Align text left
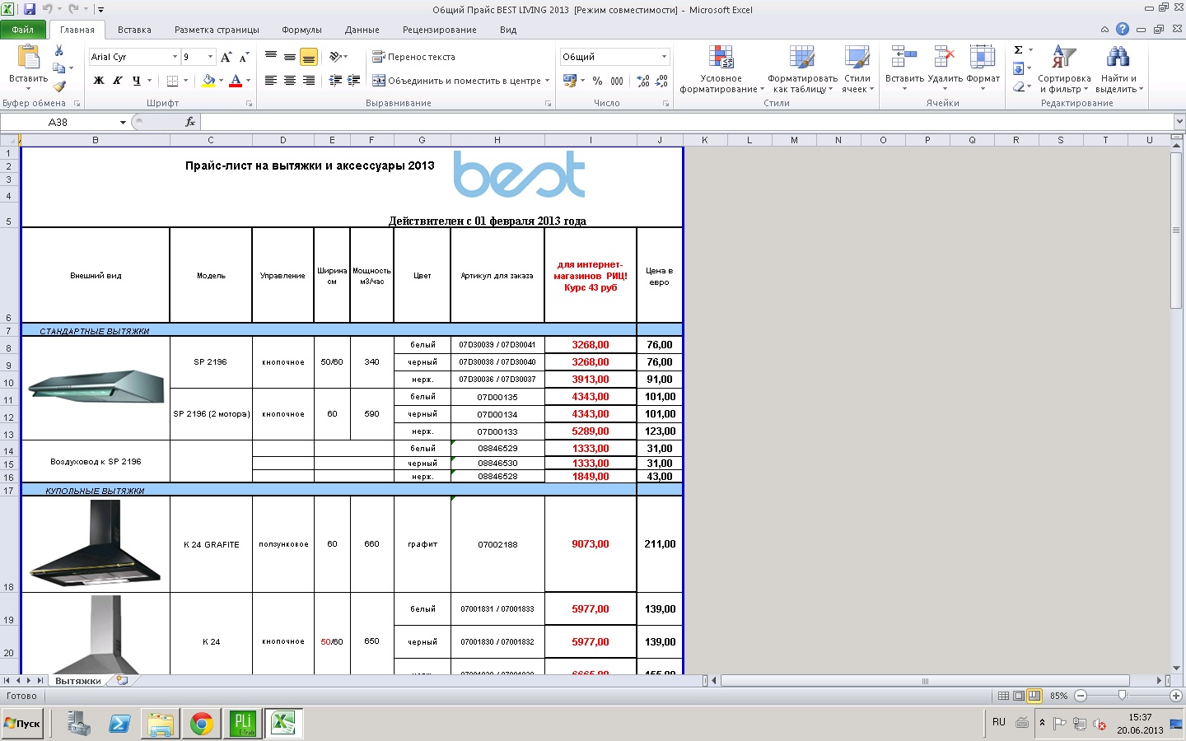The width and height of the screenshot is (1186, 741). pyautogui.click(x=271, y=81)
